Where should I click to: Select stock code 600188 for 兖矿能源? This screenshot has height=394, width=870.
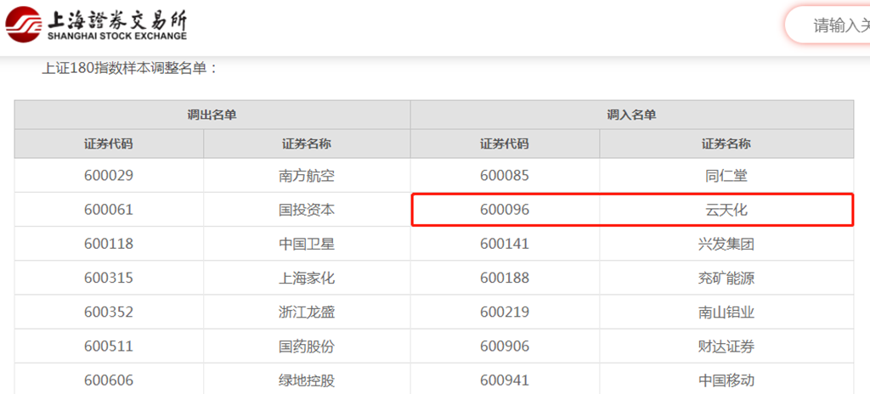point(504,278)
